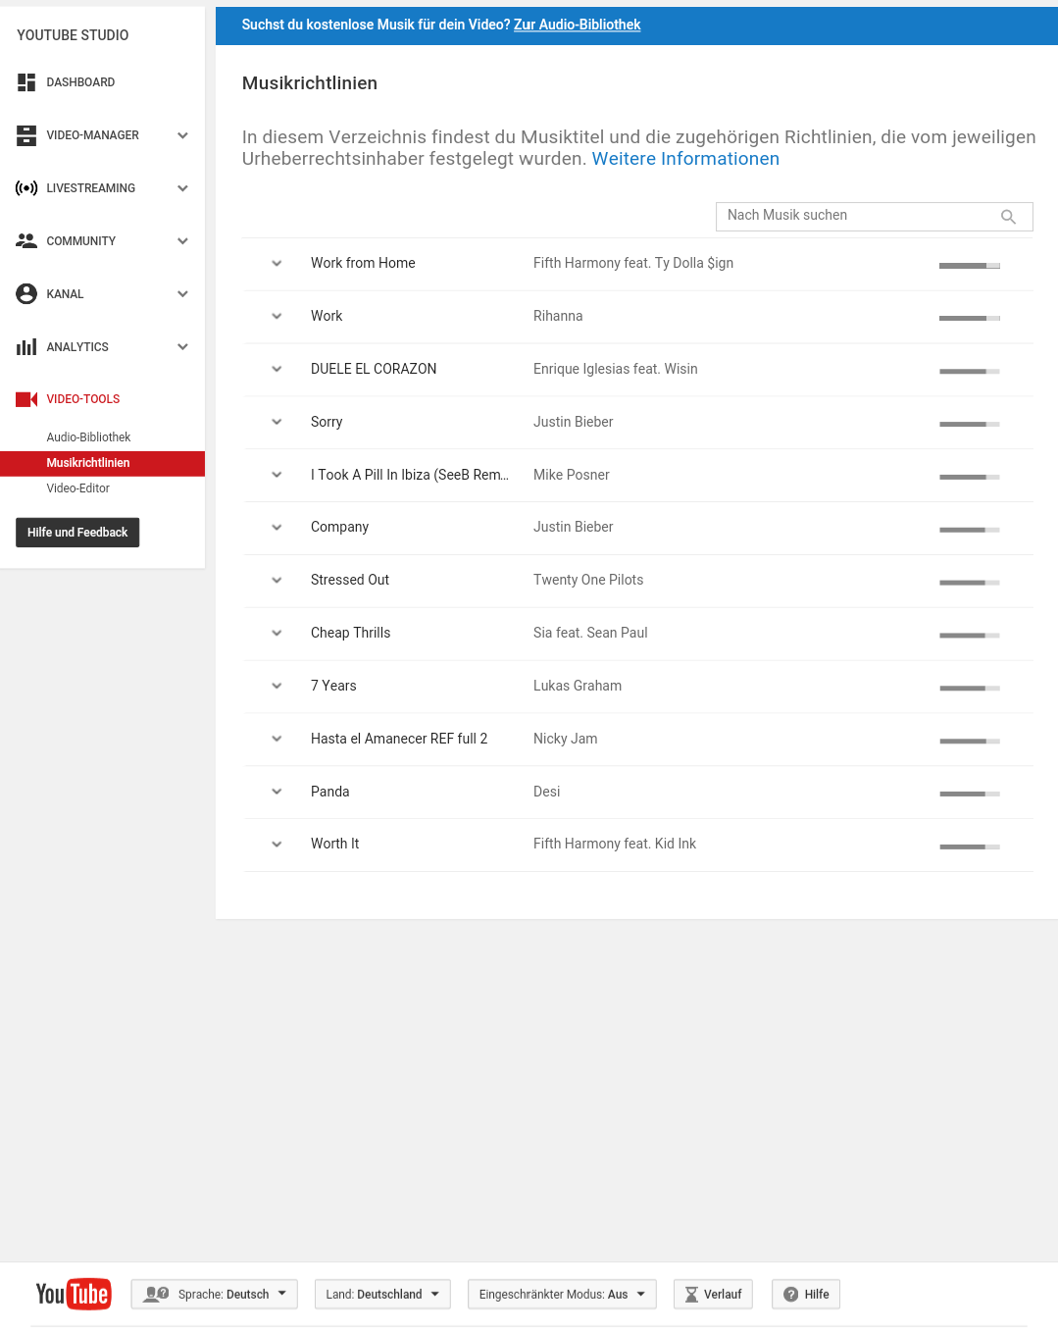Image resolution: width=1058 pixels, height=1334 pixels.
Task: Expand the Hasta el Amanecer row
Action: pos(277,739)
